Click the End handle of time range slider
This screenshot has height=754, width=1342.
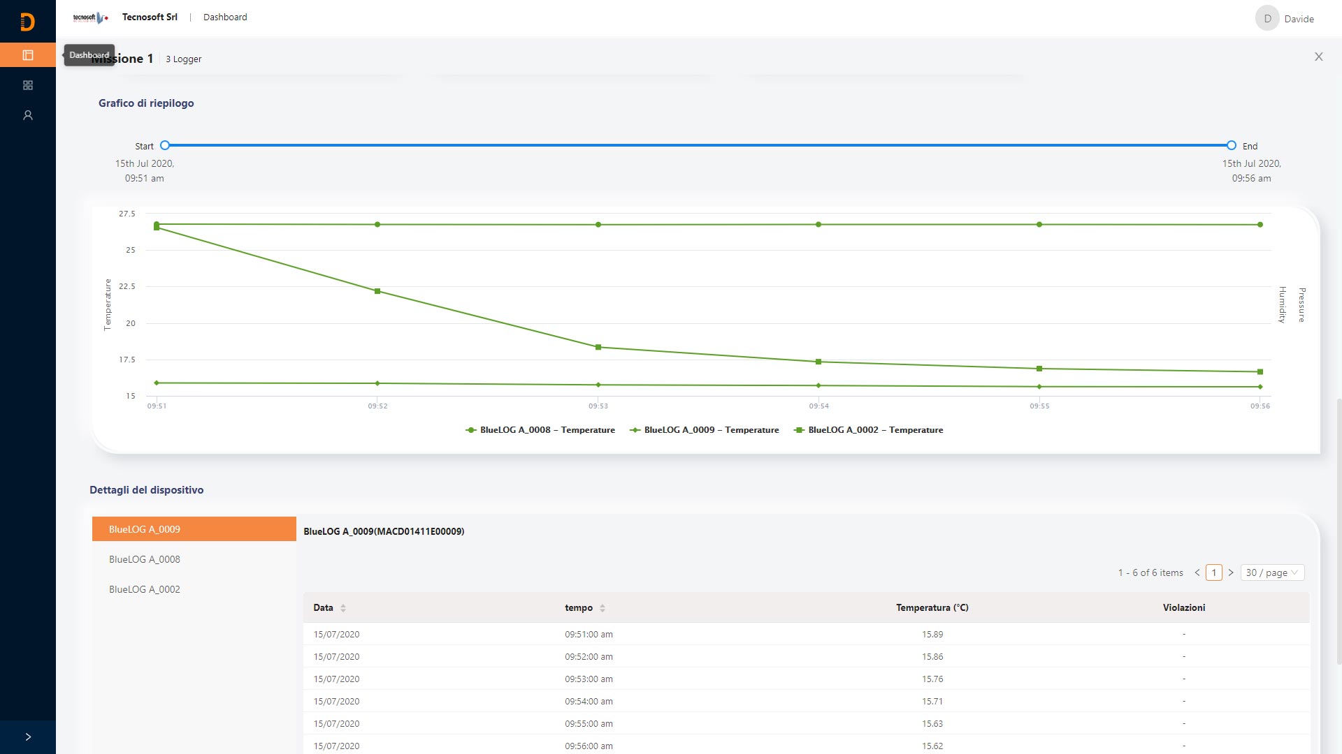[x=1231, y=145]
